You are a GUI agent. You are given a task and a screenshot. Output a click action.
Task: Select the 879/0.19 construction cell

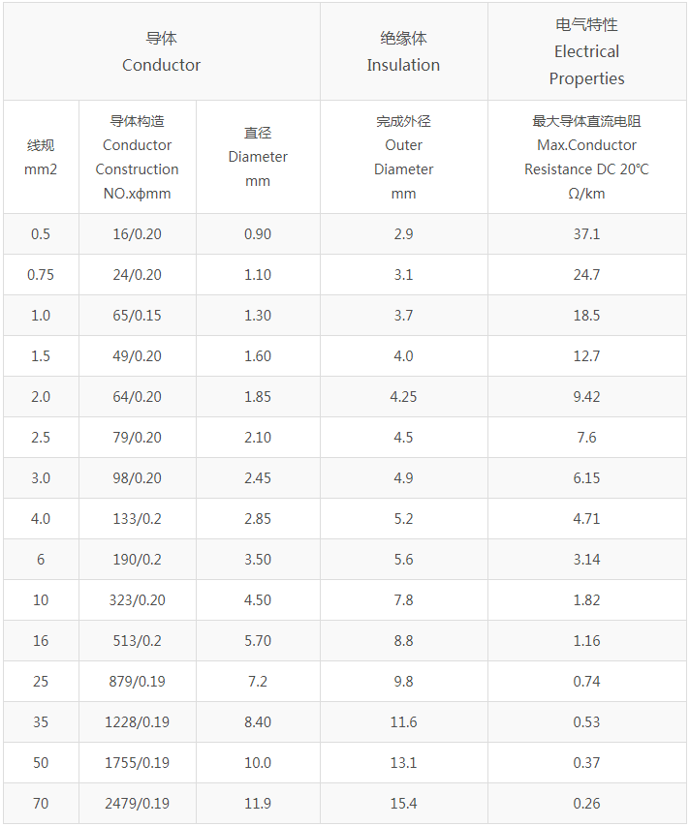pos(137,682)
